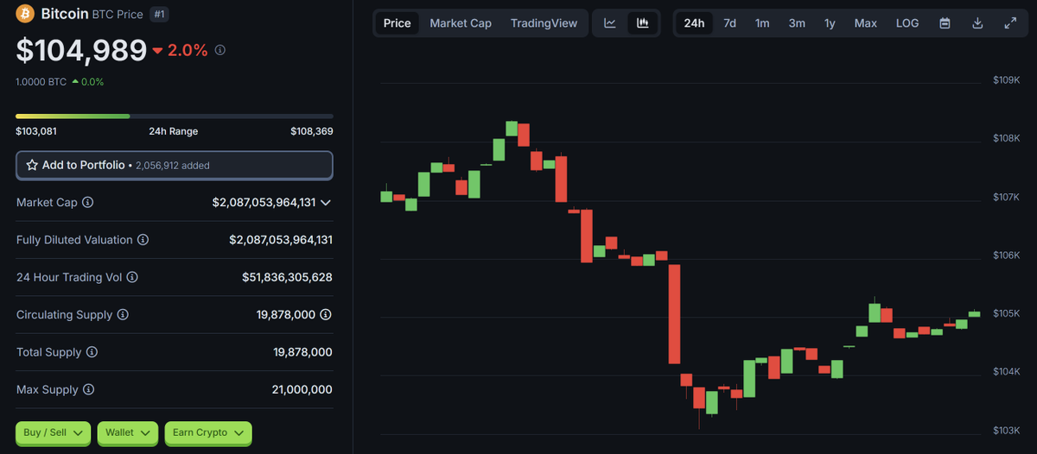Open info icon next to Circulating Supply label
Screen dimensions: 1037x454
tap(123, 315)
